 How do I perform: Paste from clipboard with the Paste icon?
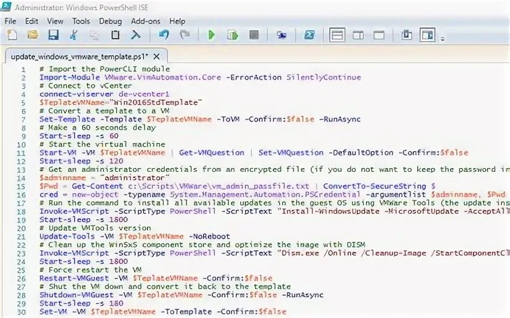(115, 35)
